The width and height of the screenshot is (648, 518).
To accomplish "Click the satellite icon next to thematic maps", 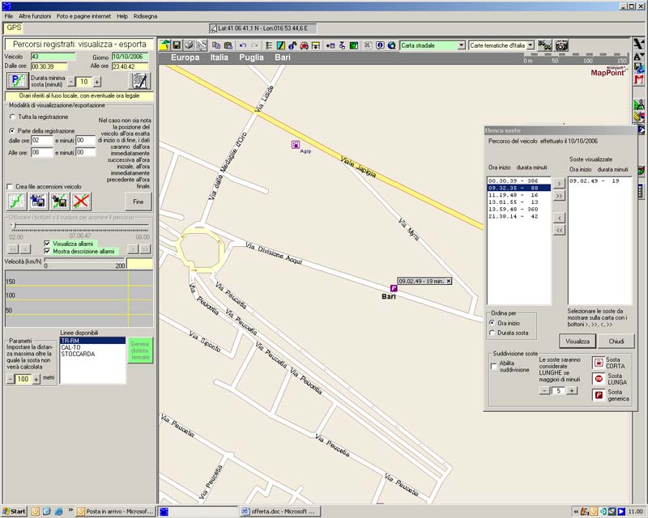I will pos(544,45).
